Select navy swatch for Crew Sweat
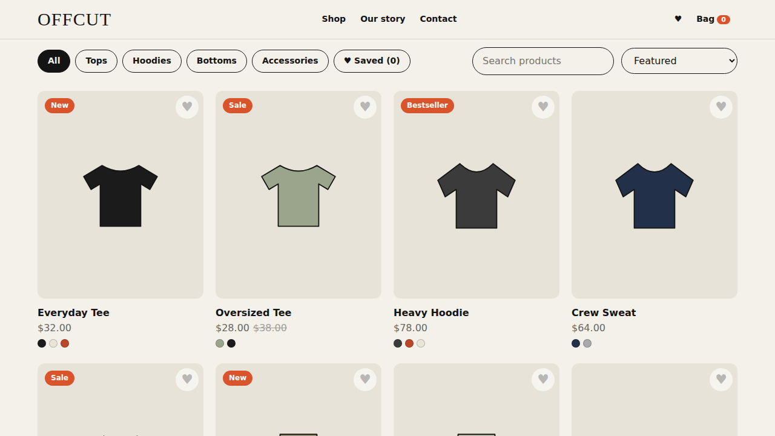This screenshot has height=436, width=775. click(x=576, y=343)
